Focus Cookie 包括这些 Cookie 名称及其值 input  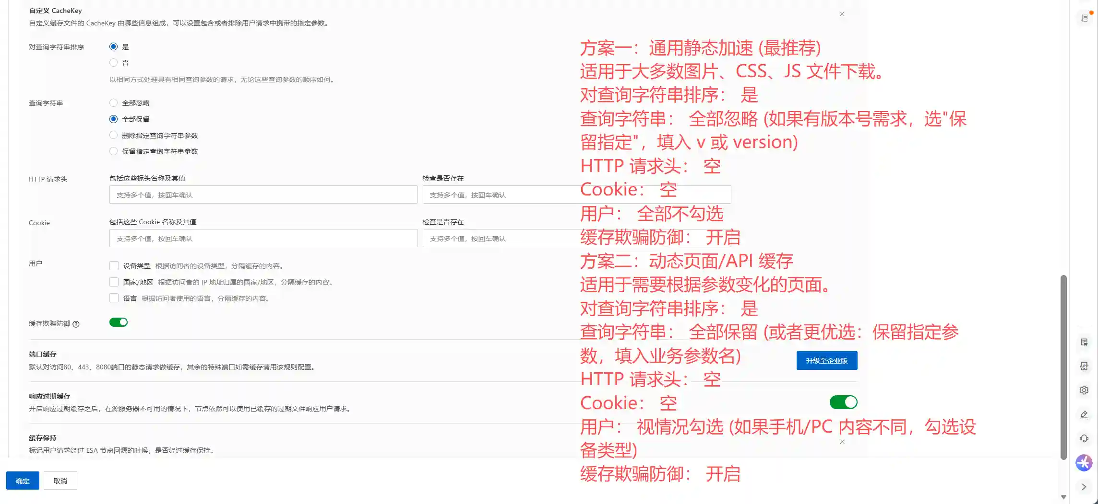pyautogui.click(x=263, y=238)
